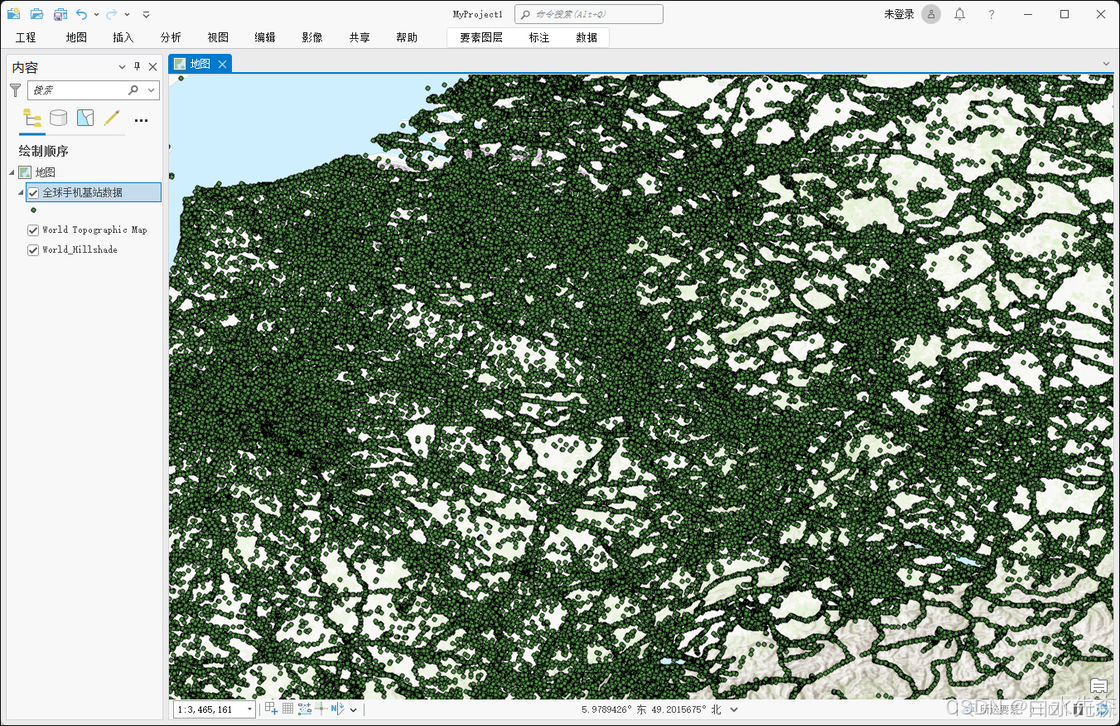Toggle the grid icon in the status bar
This screenshot has width=1120, height=726.
coord(287,709)
